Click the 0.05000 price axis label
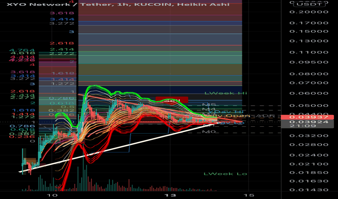Viewport: 338px width, 199px height. click(309, 106)
